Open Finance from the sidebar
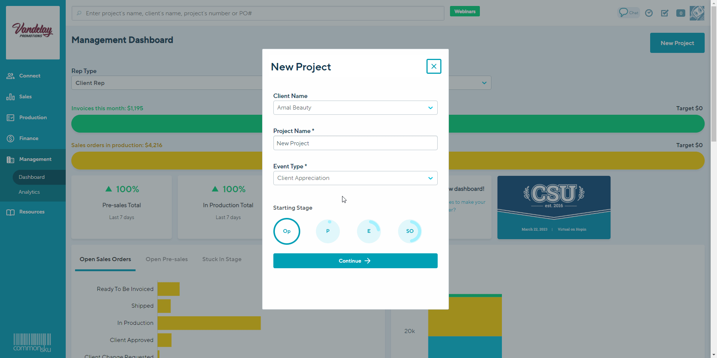 tap(29, 138)
